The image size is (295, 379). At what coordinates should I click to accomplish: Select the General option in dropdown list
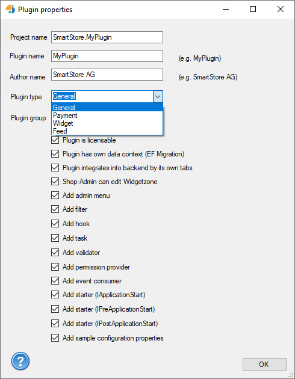(x=107, y=108)
